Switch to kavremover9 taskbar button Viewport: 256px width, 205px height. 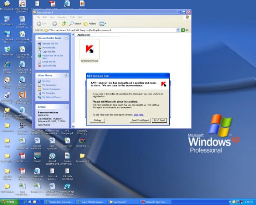124,202
